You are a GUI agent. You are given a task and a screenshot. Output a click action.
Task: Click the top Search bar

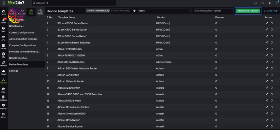coord(74,3)
